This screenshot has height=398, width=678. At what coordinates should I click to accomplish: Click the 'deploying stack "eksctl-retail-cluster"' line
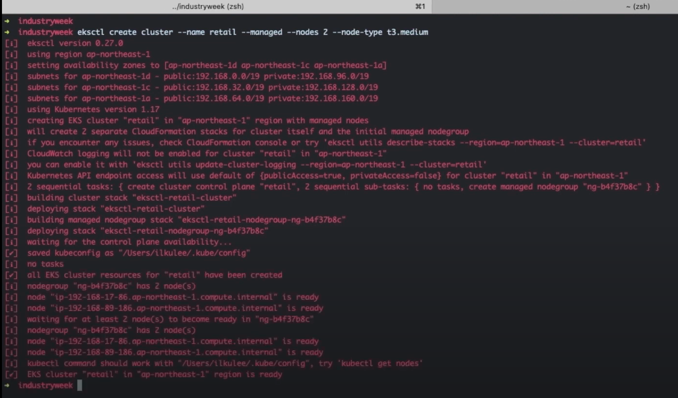[x=104, y=208]
